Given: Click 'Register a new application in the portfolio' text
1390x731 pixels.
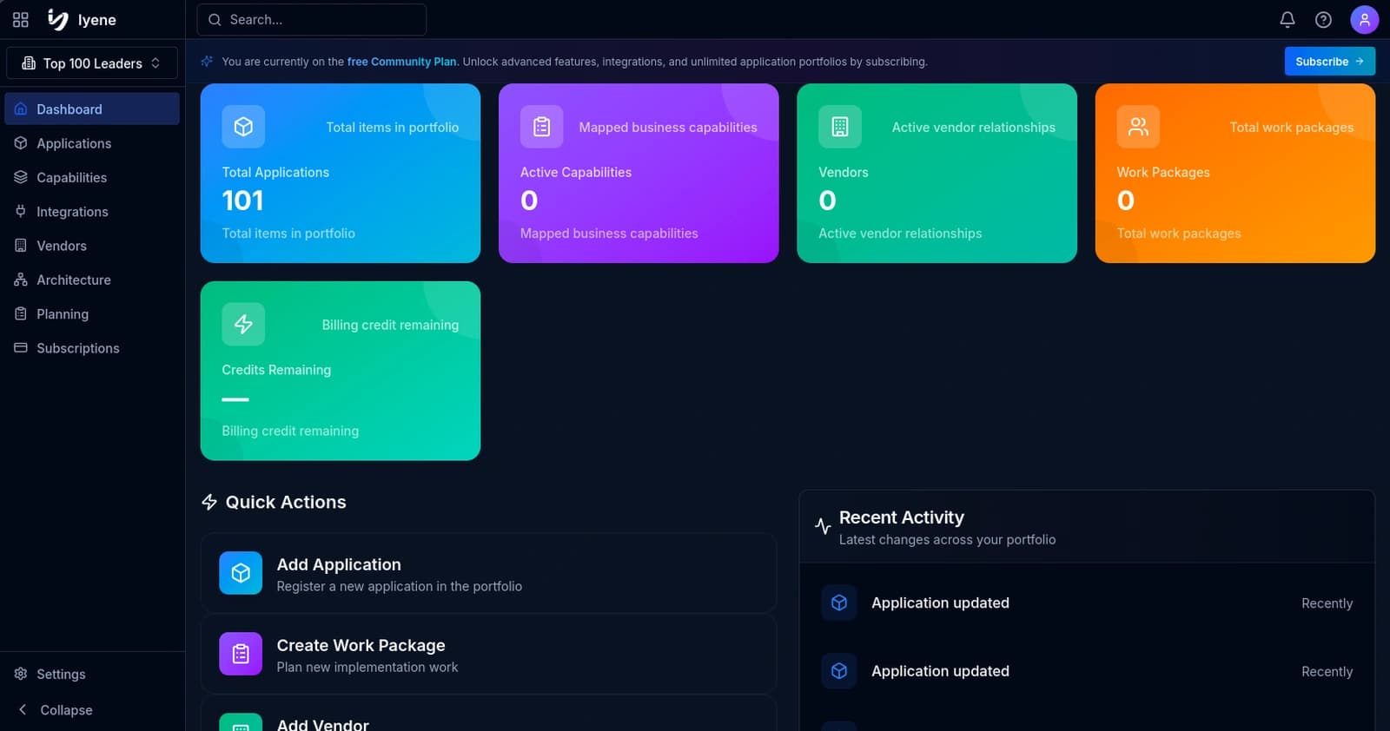Looking at the screenshot, I should (400, 586).
